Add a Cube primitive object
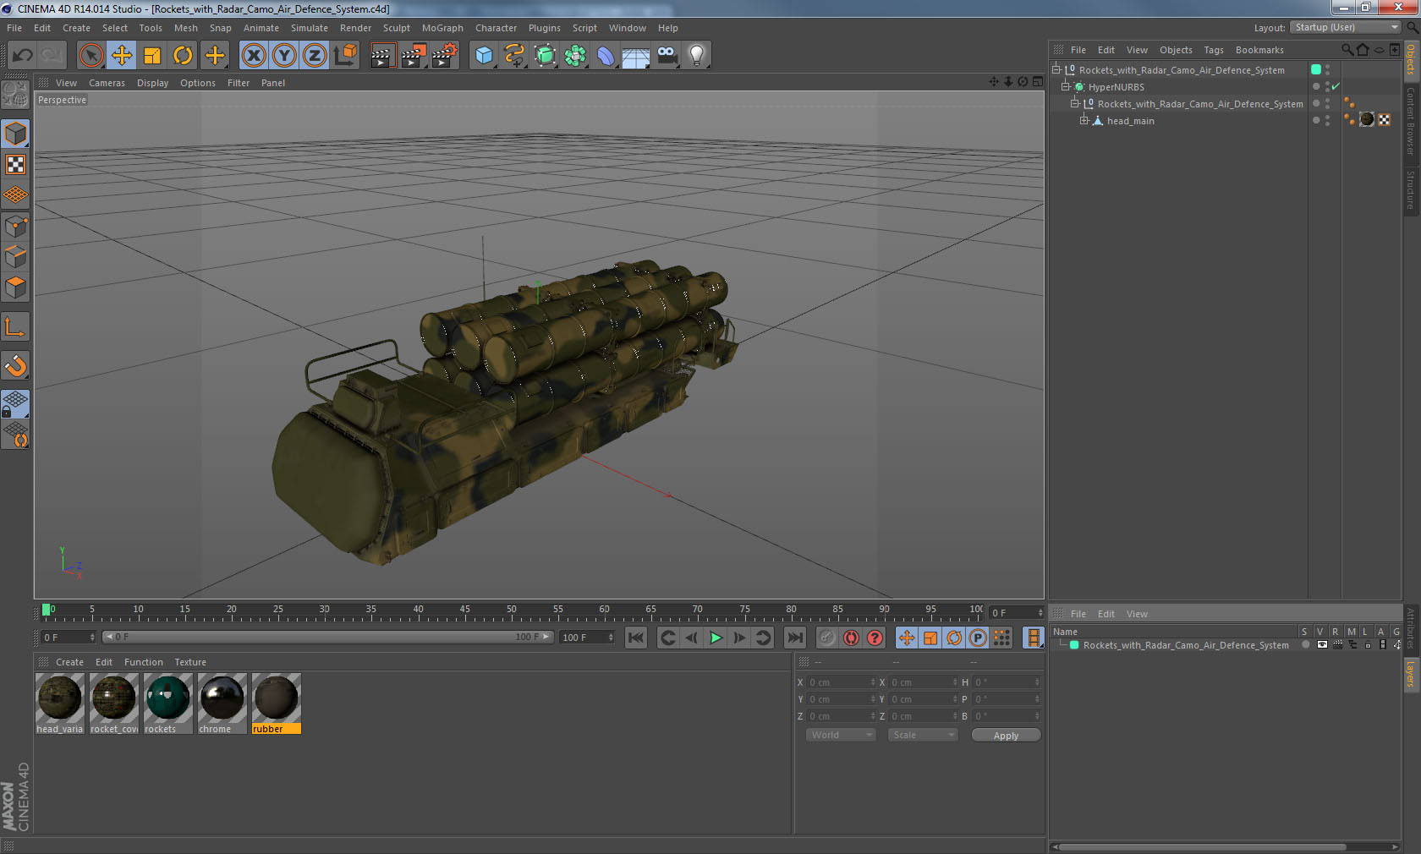This screenshot has width=1421, height=854. pos(484,56)
